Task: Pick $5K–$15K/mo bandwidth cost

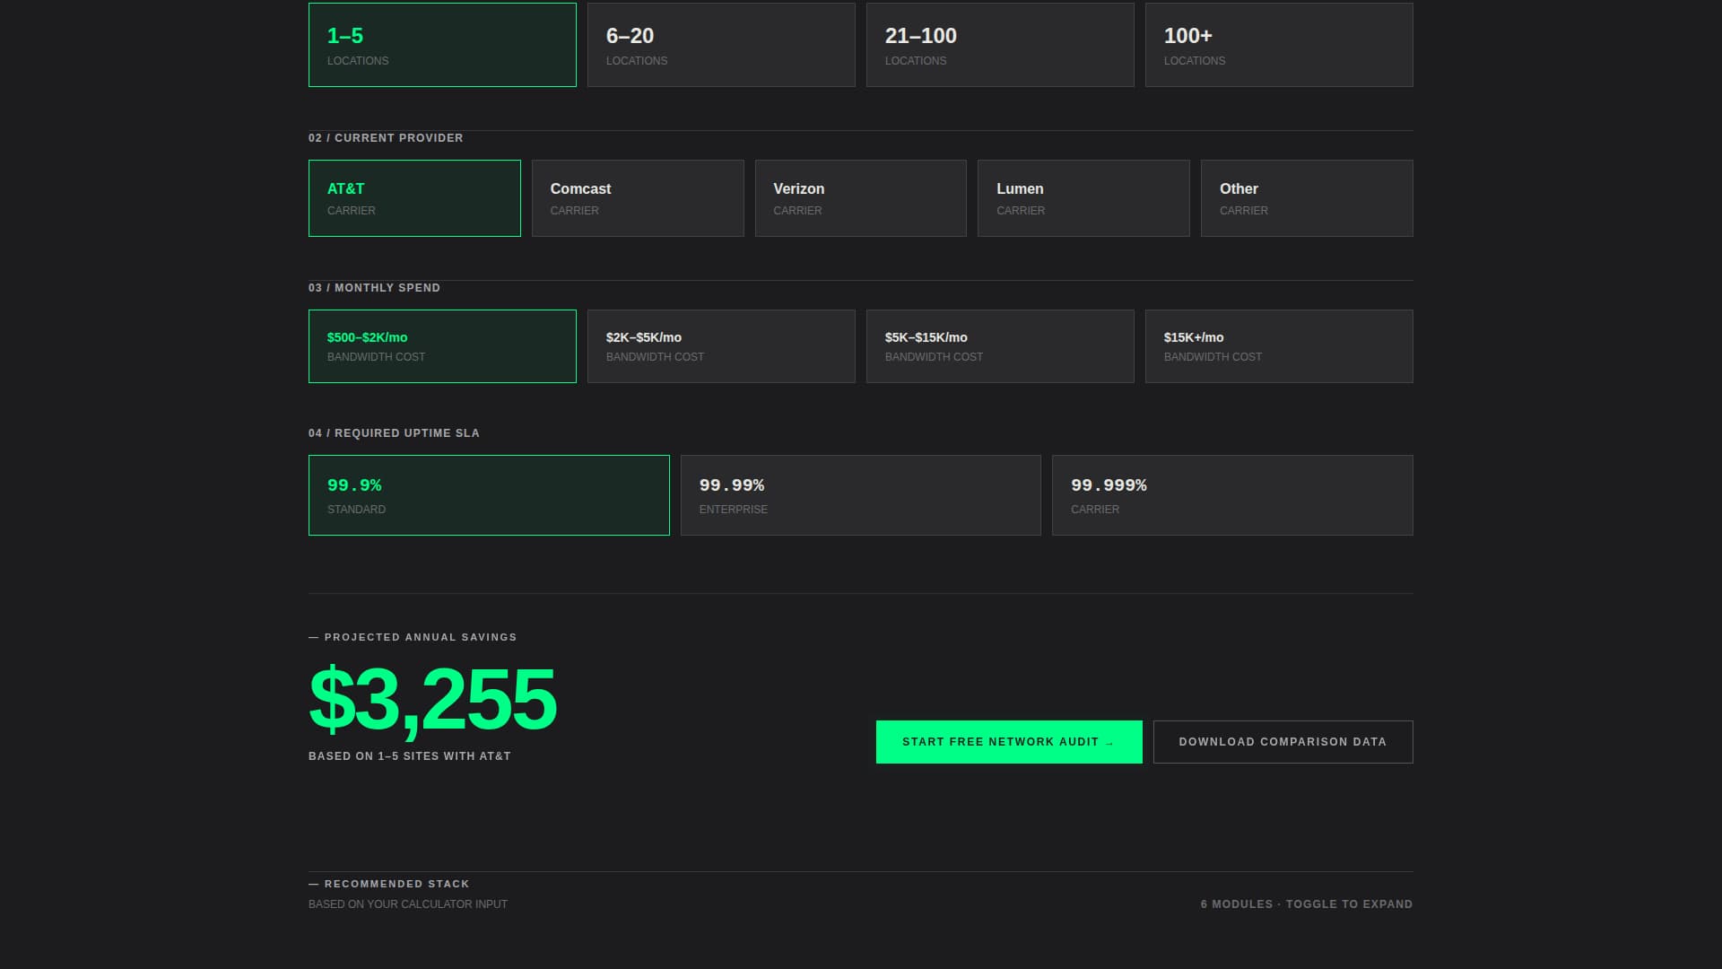Action: point(1000,346)
